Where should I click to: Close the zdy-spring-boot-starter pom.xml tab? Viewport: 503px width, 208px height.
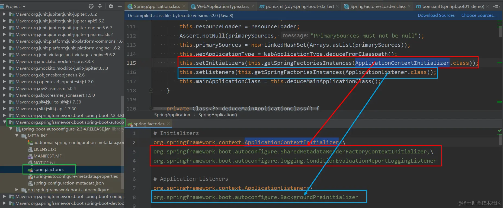click(337, 6)
